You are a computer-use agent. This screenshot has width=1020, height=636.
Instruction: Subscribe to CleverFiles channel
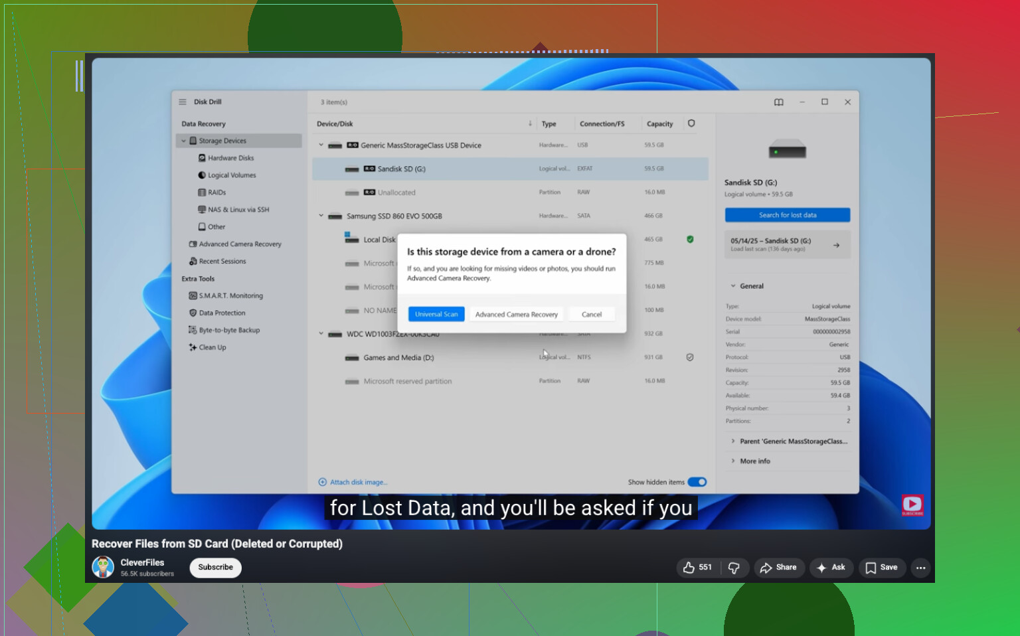216,568
